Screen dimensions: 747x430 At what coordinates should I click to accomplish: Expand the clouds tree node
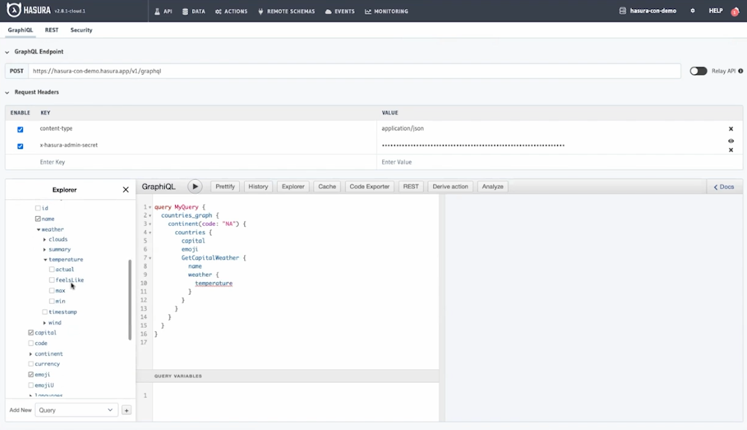pos(45,240)
